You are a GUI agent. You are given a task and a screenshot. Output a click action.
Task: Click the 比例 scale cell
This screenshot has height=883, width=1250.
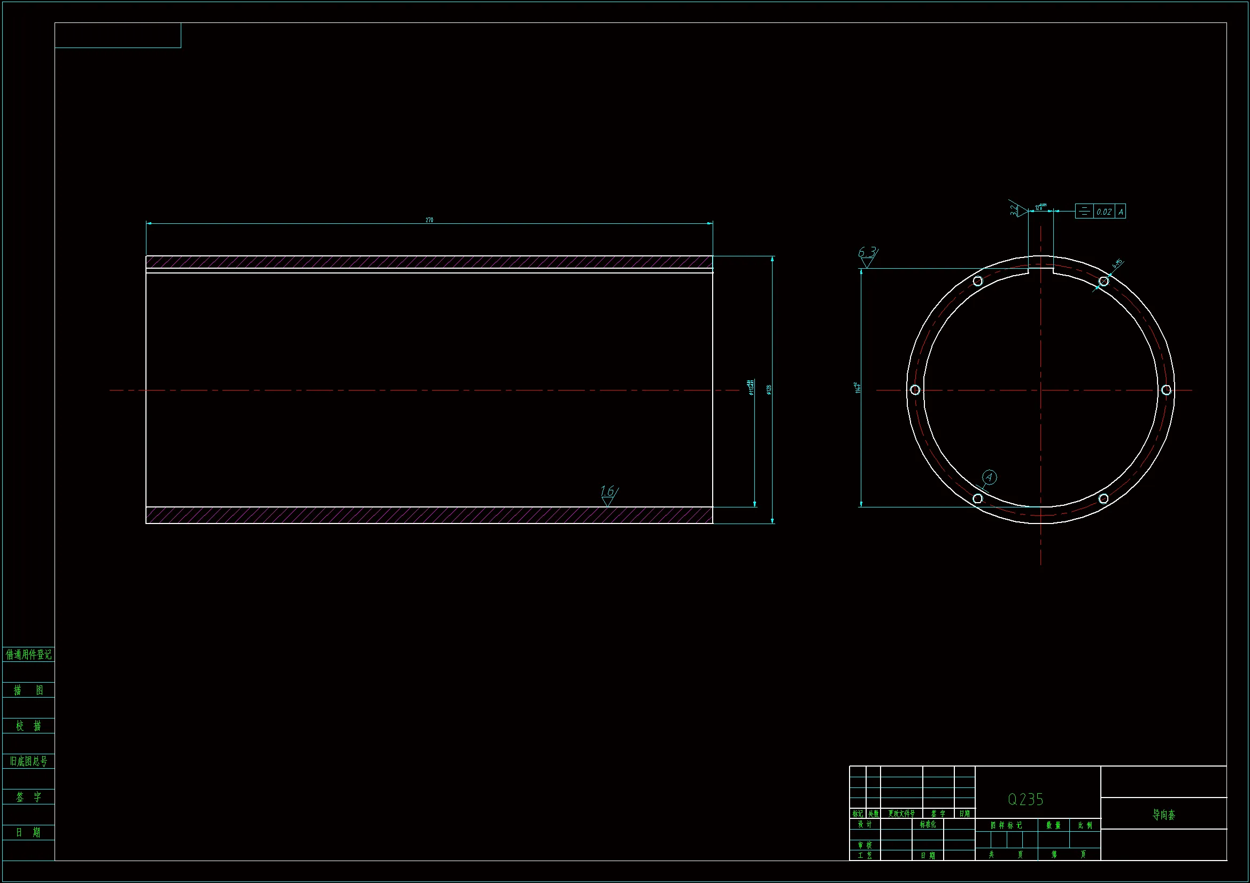tap(1085, 825)
